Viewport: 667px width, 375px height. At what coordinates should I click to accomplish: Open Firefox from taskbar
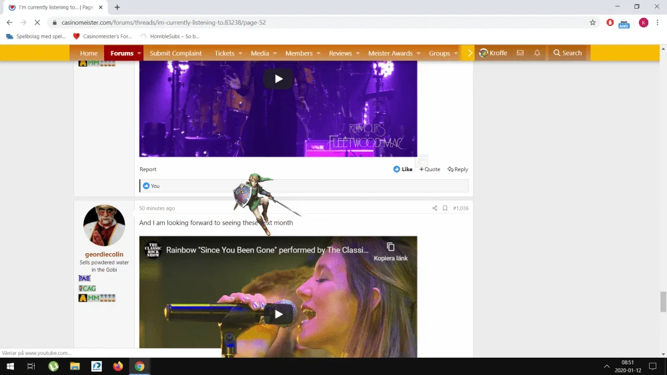click(118, 366)
